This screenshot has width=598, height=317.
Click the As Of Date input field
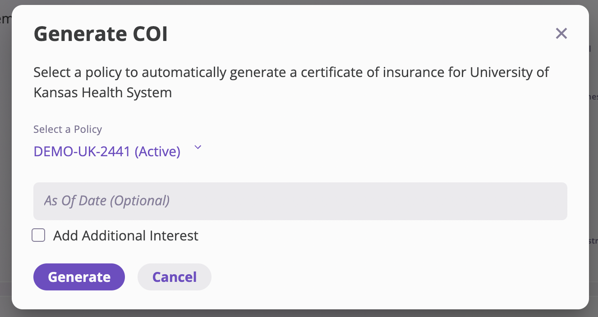click(x=300, y=201)
